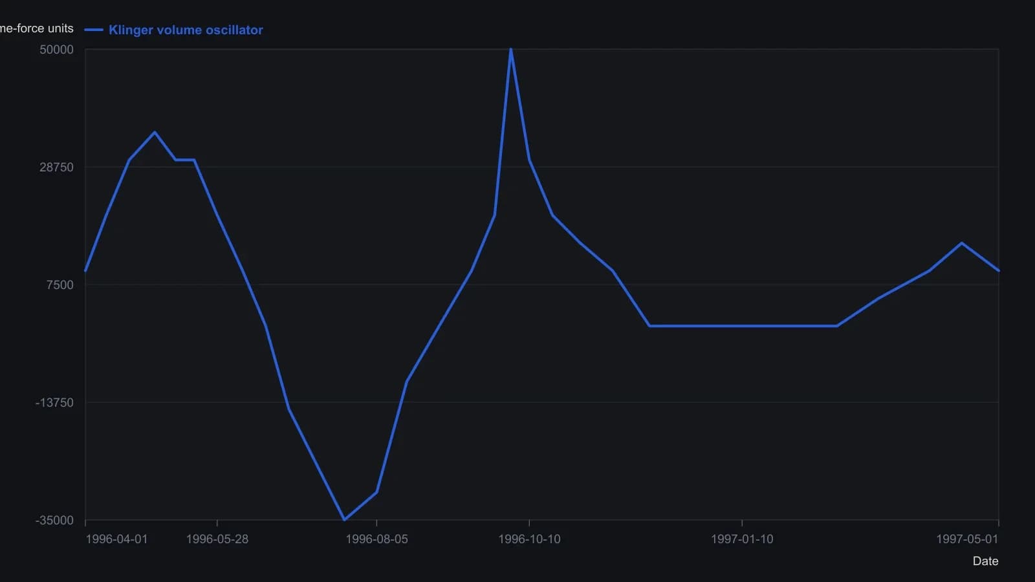Select the 28750 y-axis label
Viewport: 1035px width, 582px height.
(x=56, y=167)
